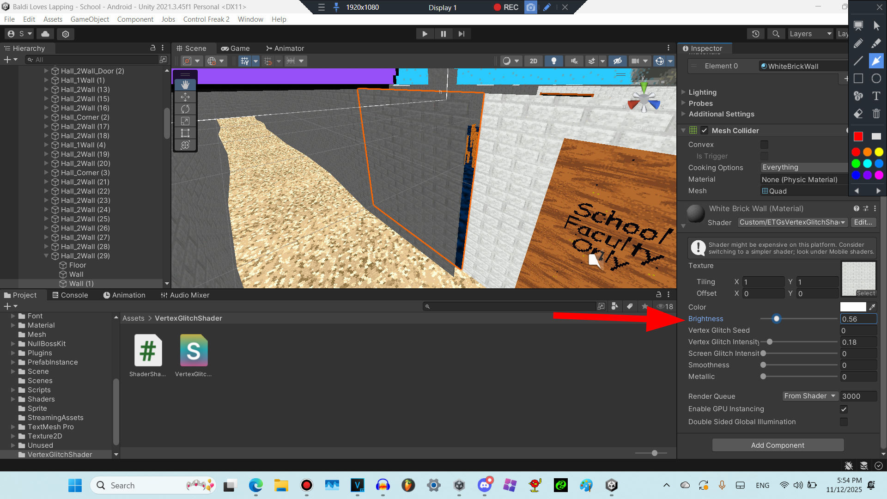Select the Rect tool in the Scene overlay
This screenshot has height=499, width=887.
pyautogui.click(x=185, y=133)
